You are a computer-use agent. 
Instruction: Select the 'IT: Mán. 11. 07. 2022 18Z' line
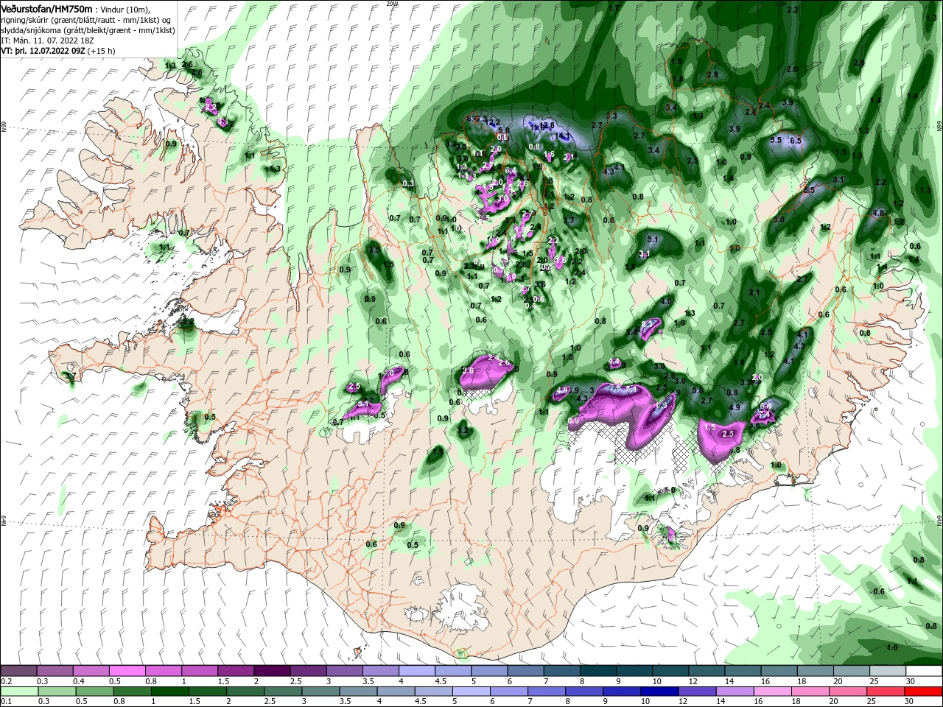point(49,41)
